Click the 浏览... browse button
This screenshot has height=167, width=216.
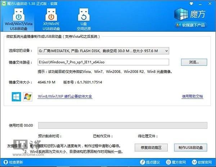pyautogui.click(x=194, y=62)
